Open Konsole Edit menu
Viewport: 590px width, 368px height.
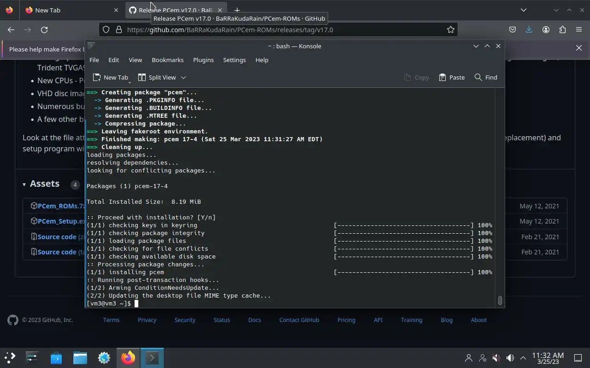114,60
